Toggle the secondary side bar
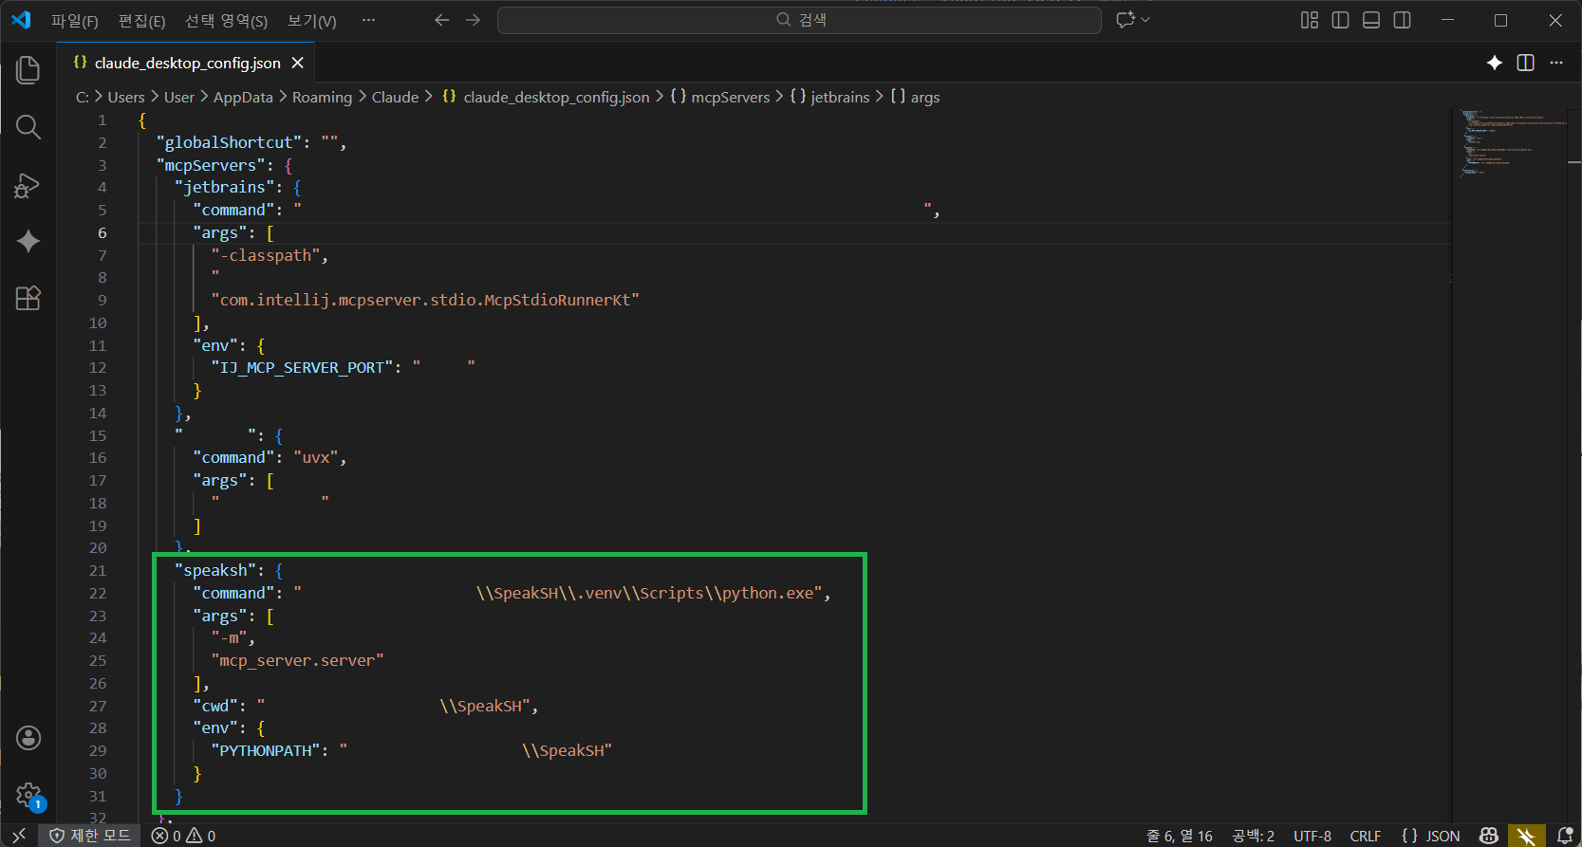This screenshot has height=847, width=1582. (x=1402, y=20)
